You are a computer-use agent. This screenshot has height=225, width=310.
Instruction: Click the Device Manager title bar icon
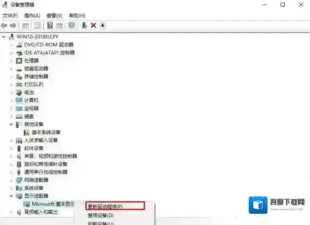[5, 4]
